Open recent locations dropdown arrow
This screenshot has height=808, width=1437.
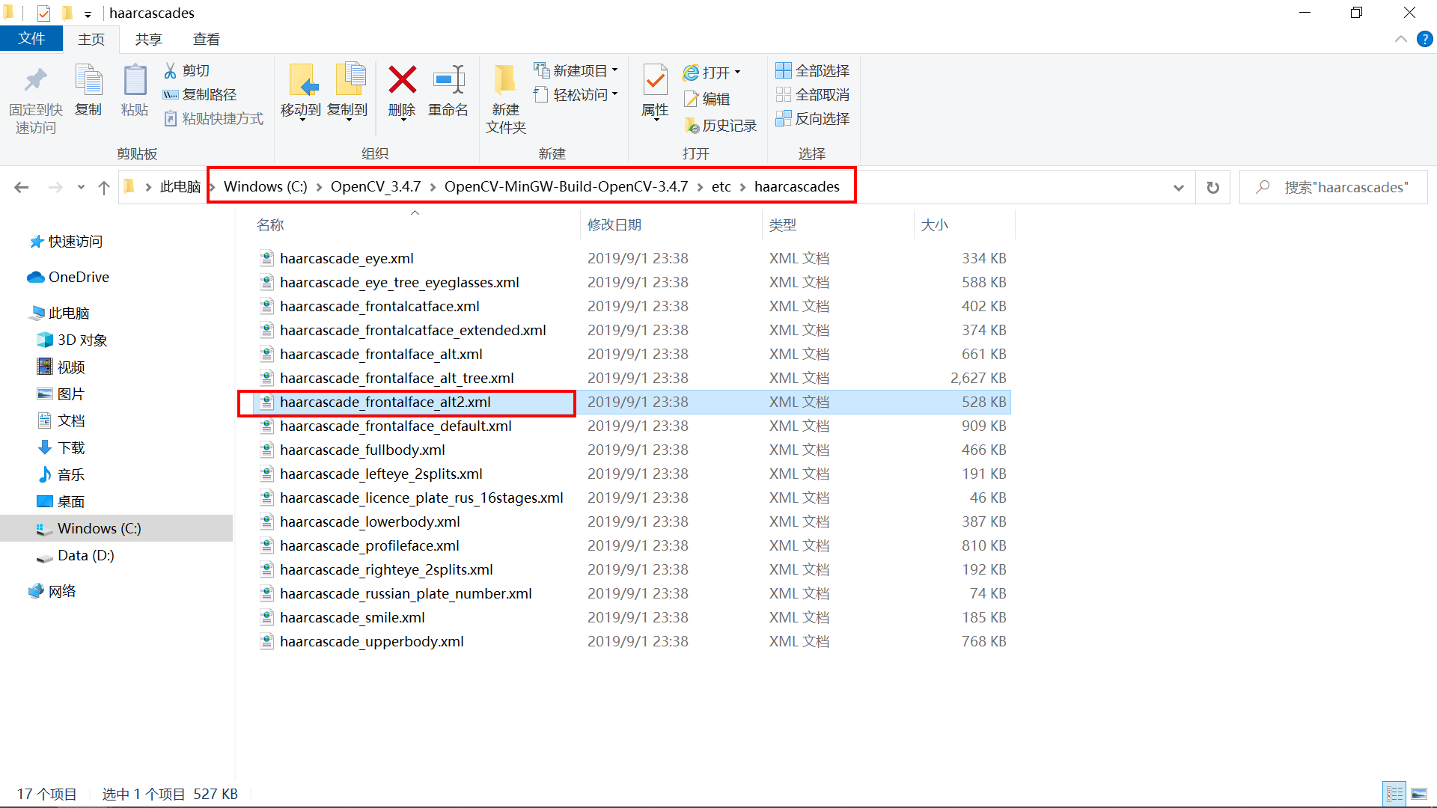click(x=81, y=187)
